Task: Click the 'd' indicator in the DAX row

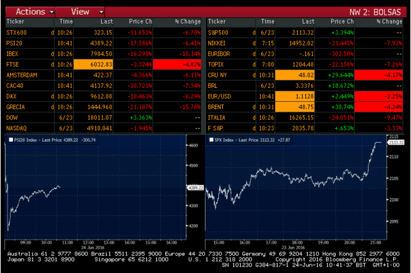Action: click(52, 96)
